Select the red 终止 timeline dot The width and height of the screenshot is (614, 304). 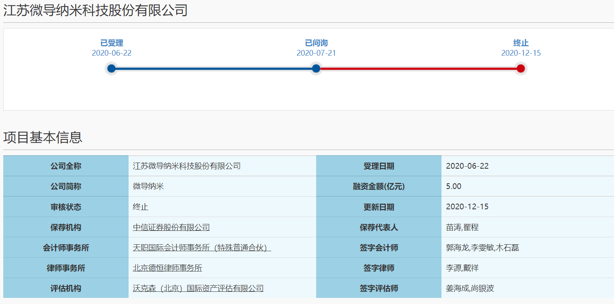tap(521, 68)
